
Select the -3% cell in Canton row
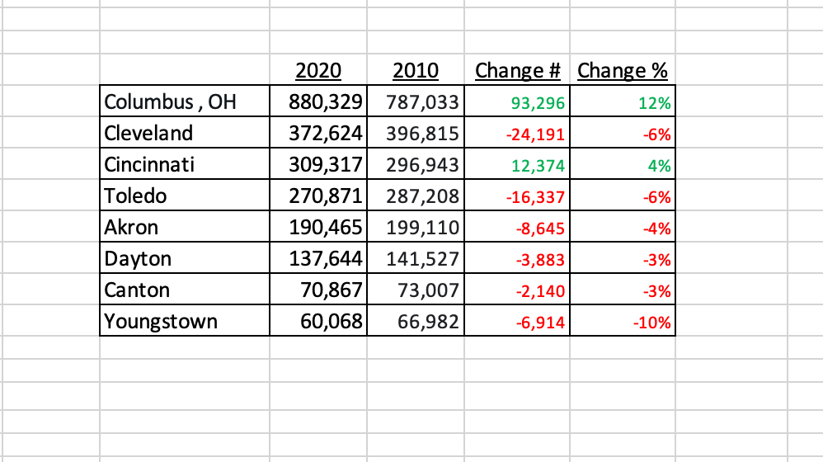623,290
